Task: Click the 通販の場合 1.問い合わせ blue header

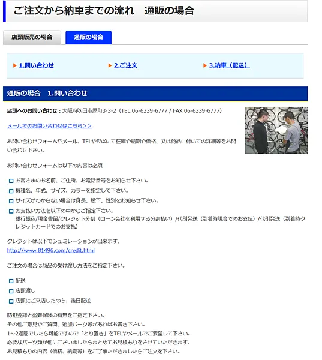Action: [155, 94]
